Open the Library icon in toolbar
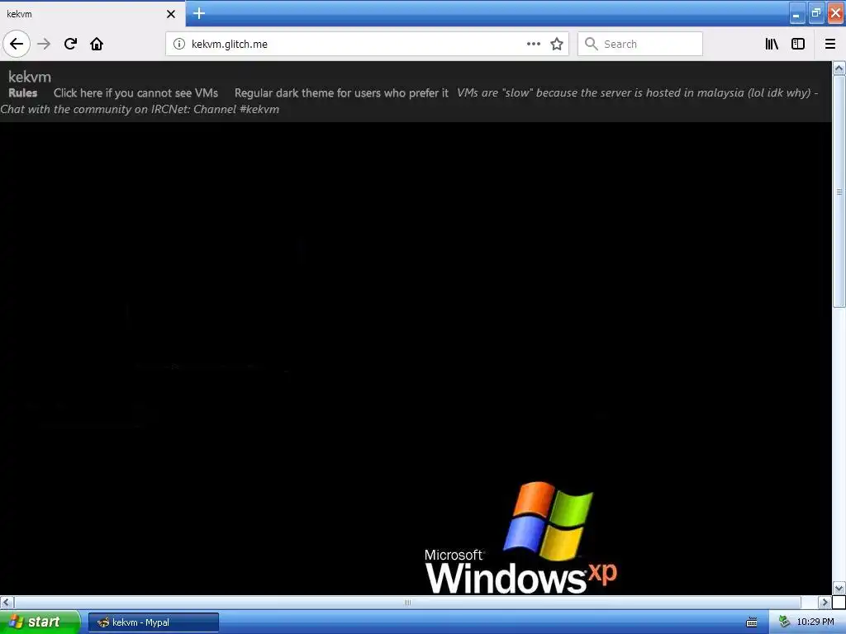Screen dimensions: 846x634 pos(772,44)
